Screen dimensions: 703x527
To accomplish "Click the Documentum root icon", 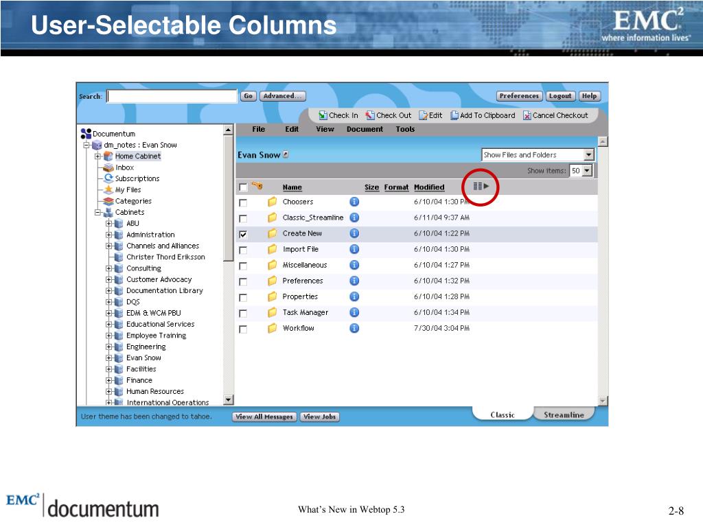I will [x=86, y=134].
